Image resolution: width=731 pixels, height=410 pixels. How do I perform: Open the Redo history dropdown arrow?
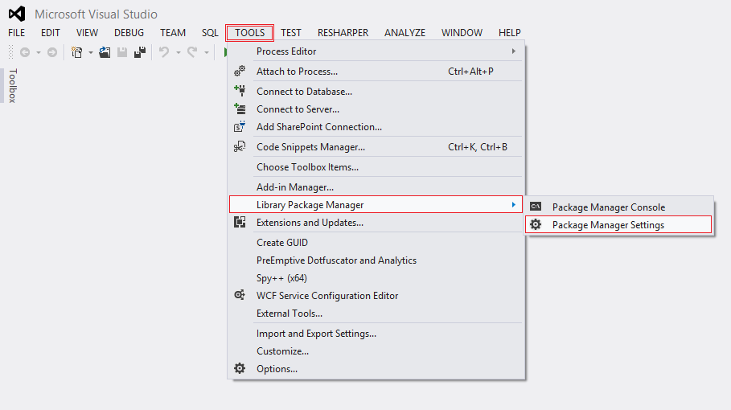click(x=206, y=52)
